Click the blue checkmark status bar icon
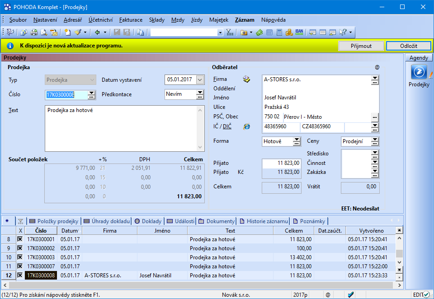The image size is (434, 299). tap(351, 295)
